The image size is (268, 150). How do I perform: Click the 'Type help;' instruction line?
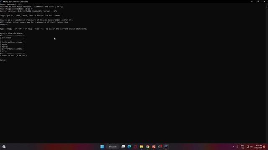point(44,29)
